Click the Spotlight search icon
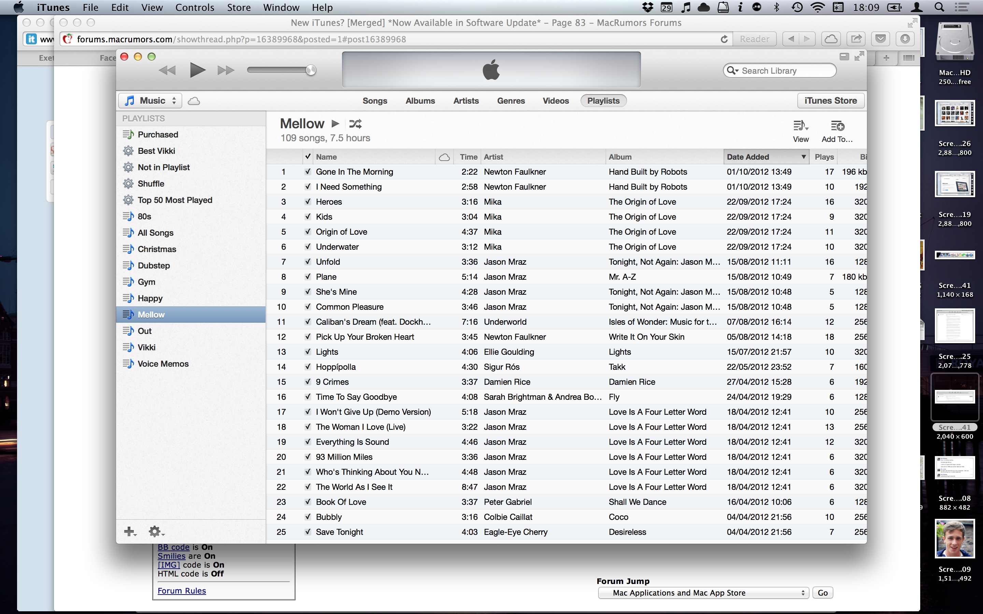The height and width of the screenshot is (614, 983). pos(939,7)
